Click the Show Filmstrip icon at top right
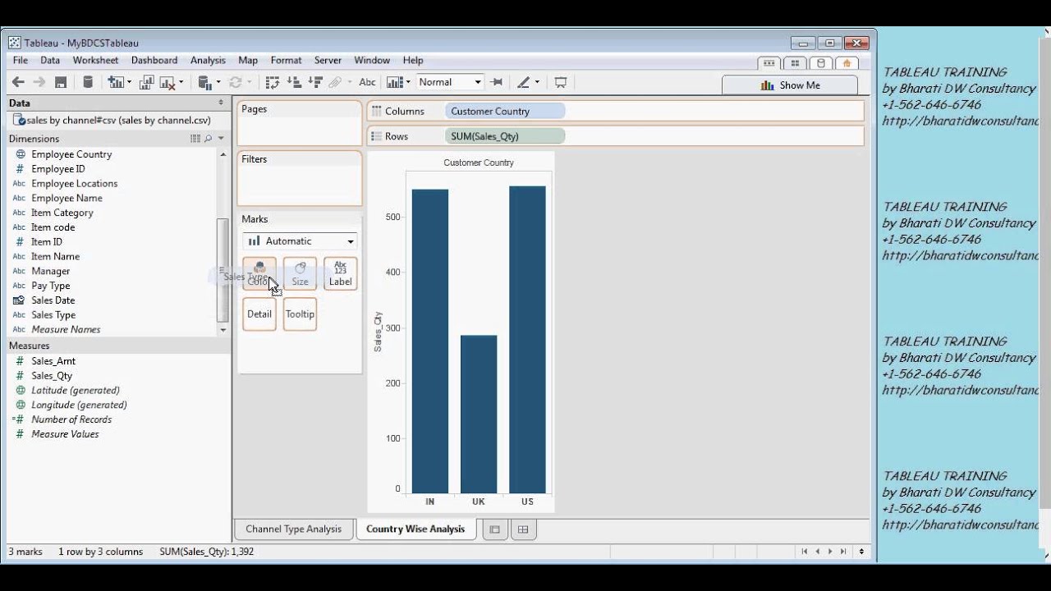The image size is (1051, 591). [x=769, y=63]
